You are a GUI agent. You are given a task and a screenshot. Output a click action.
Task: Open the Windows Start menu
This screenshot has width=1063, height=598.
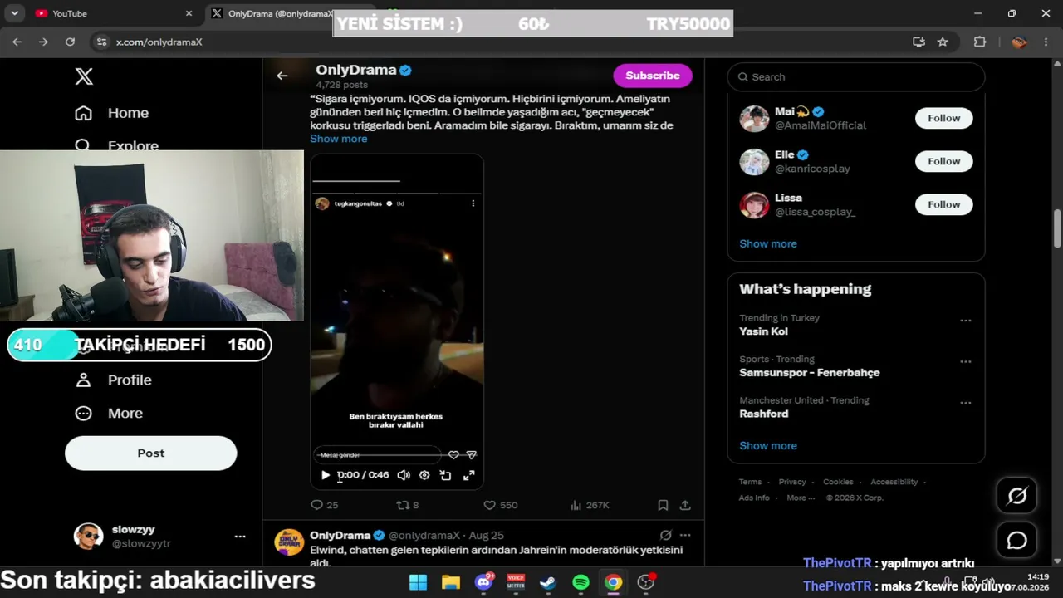point(418,582)
